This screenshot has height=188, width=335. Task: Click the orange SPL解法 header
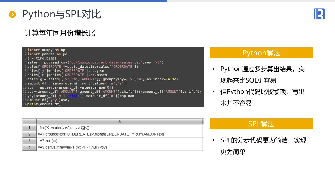click(x=261, y=124)
